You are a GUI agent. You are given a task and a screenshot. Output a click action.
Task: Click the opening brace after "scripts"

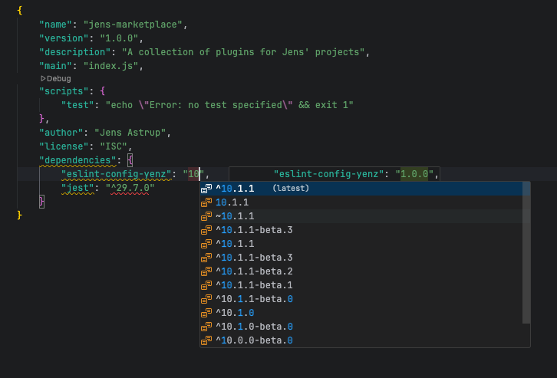click(x=103, y=91)
